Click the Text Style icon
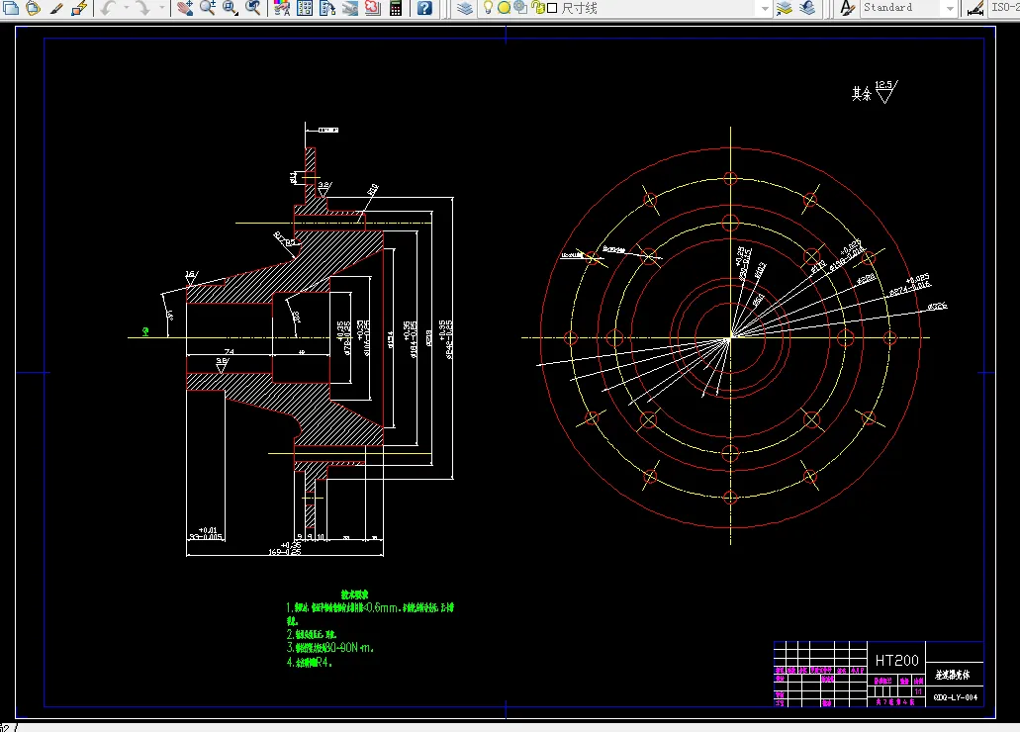1020x732 pixels. pyautogui.click(x=846, y=8)
